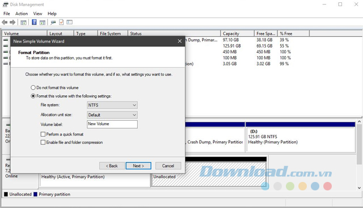Click the Back button in wizard
The height and width of the screenshot is (208, 363).
tap(112, 165)
